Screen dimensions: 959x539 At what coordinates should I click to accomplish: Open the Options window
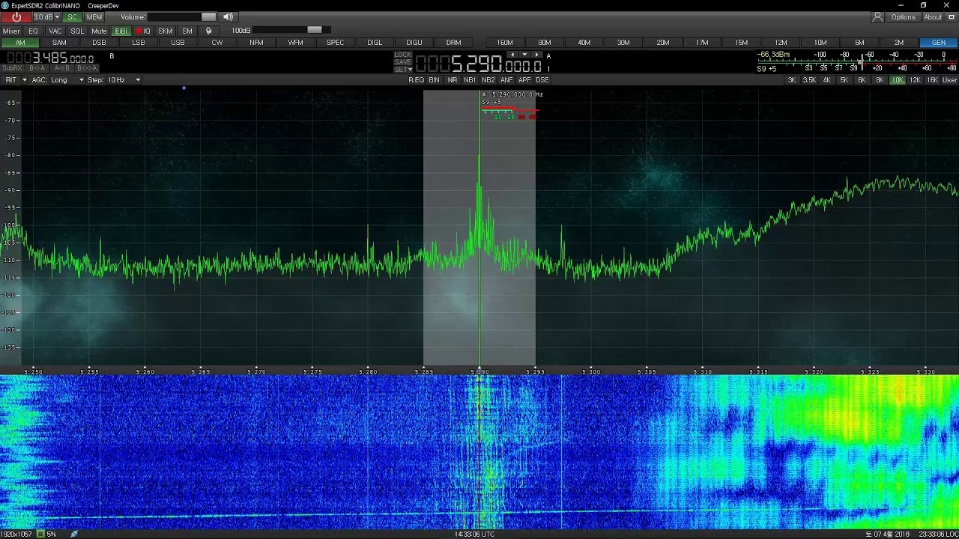tap(903, 17)
